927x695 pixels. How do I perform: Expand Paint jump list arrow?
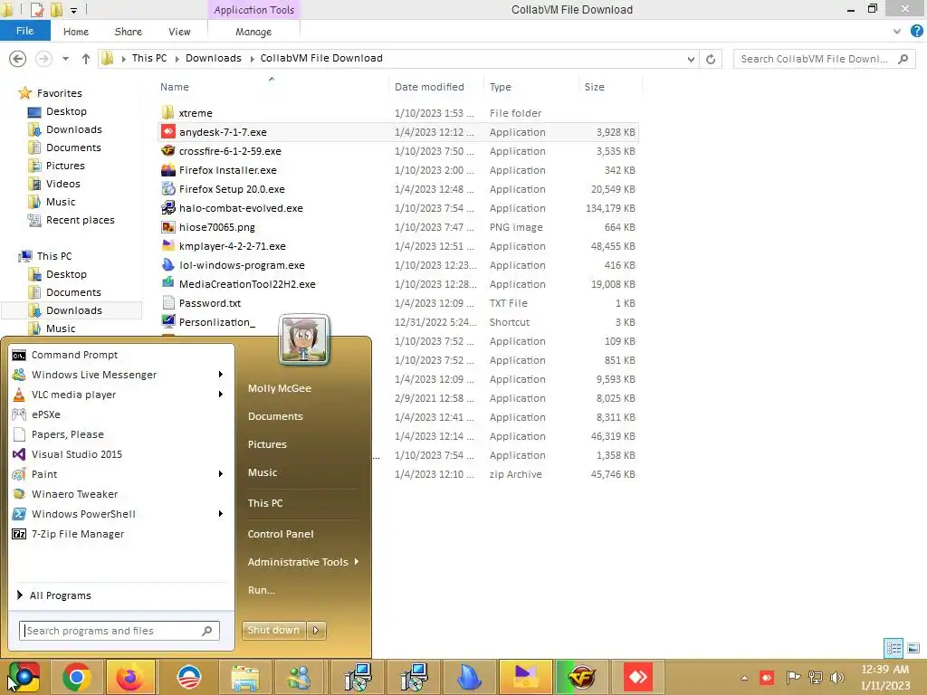click(221, 474)
